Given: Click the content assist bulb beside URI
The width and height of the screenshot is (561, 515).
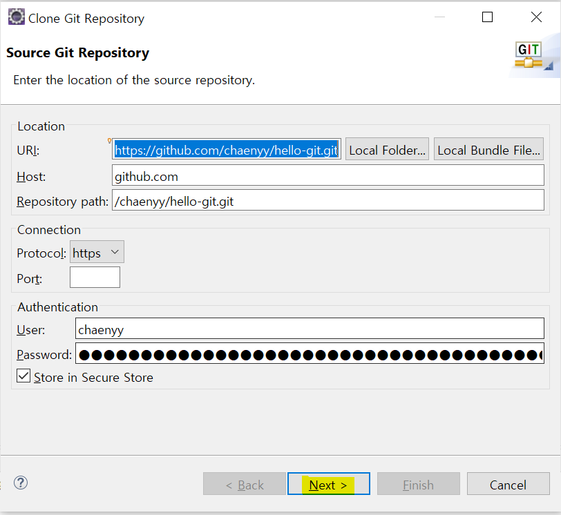Looking at the screenshot, I should pyautogui.click(x=109, y=141).
